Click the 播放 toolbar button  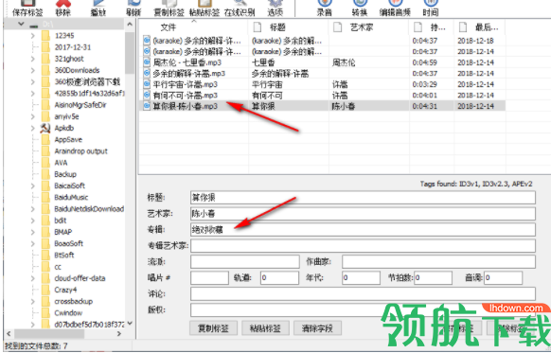click(98, 9)
